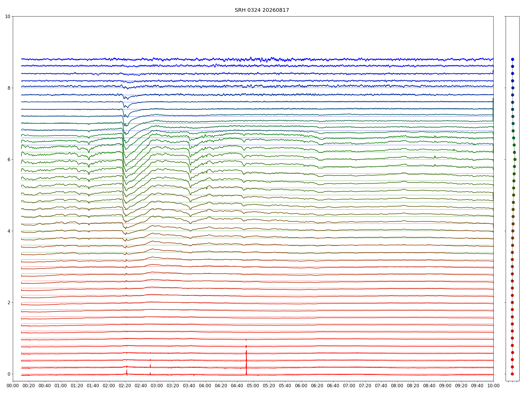Select the 10 label on the y-axis

pos(8,17)
